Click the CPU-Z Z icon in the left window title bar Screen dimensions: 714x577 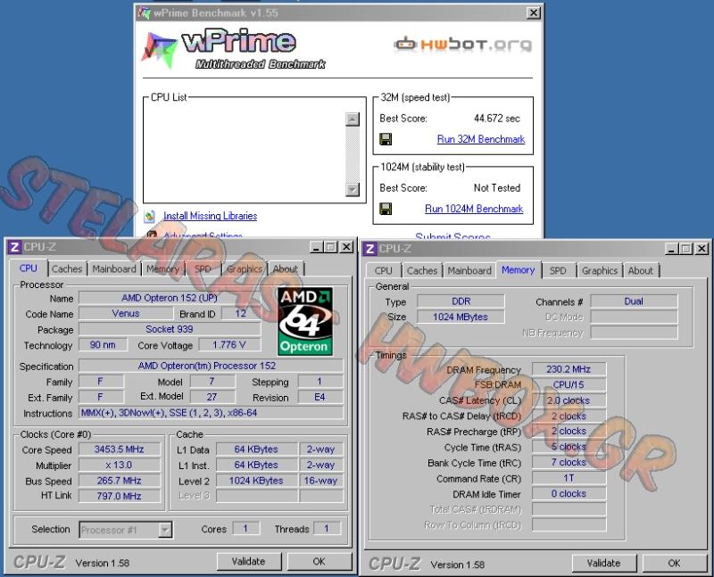click(x=14, y=247)
